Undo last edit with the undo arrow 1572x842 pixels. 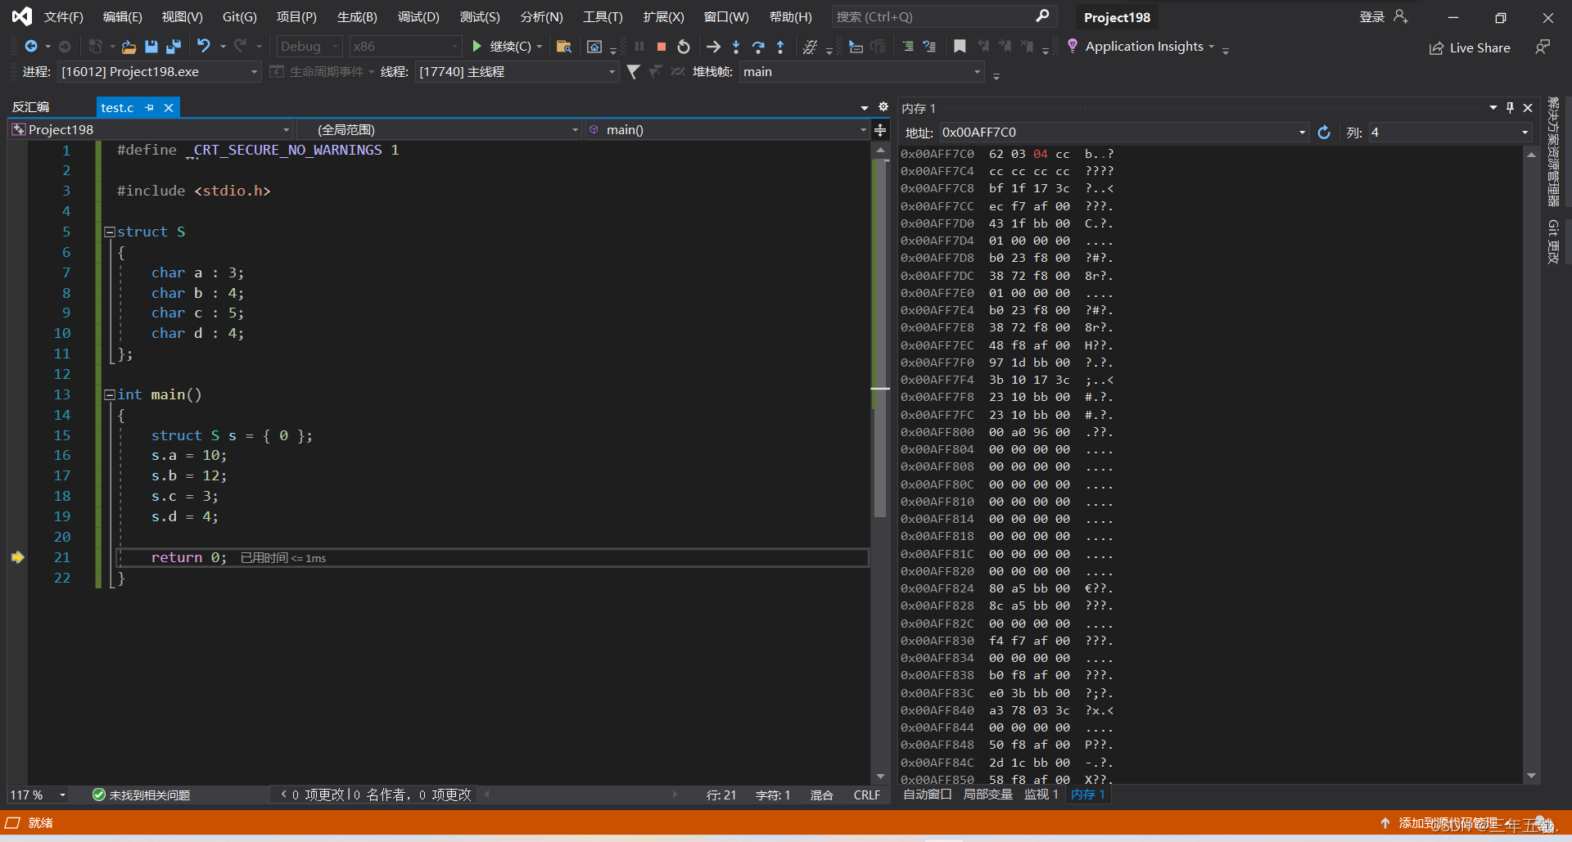click(204, 47)
